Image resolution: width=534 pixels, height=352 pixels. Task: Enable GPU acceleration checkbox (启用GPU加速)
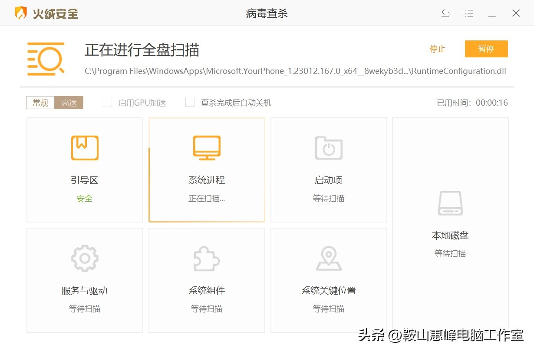tap(107, 103)
